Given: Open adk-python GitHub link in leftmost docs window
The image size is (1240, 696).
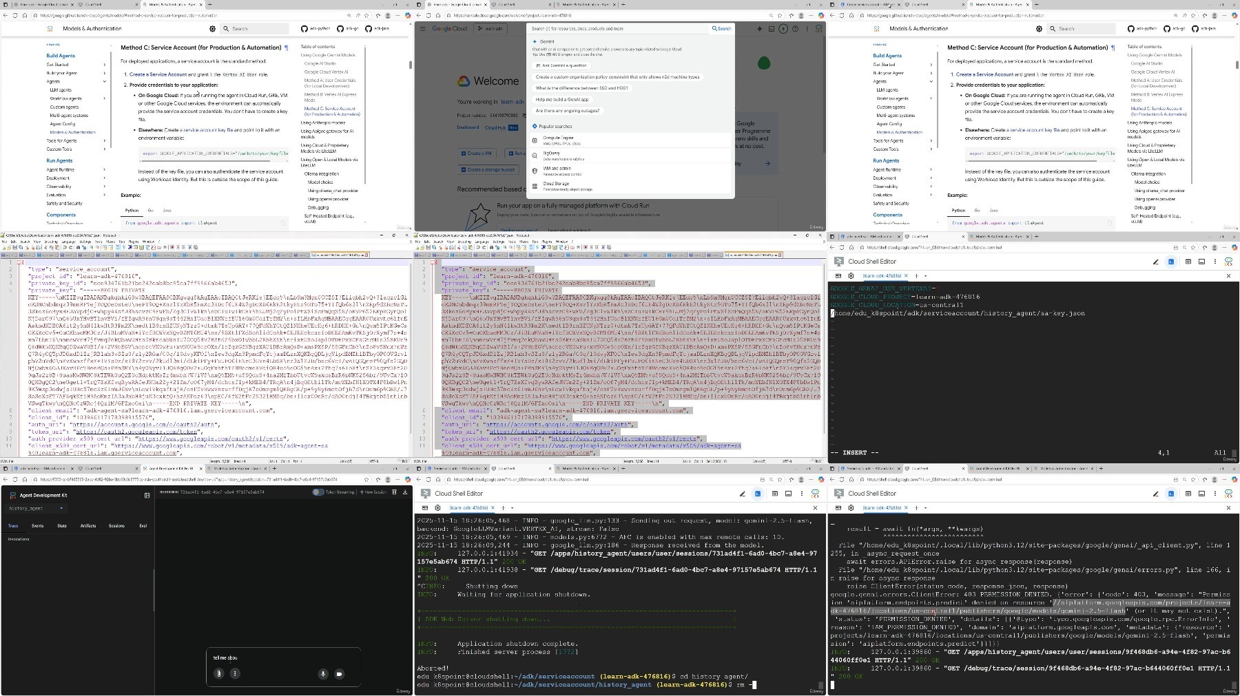Looking at the screenshot, I should [x=316, y=29].
